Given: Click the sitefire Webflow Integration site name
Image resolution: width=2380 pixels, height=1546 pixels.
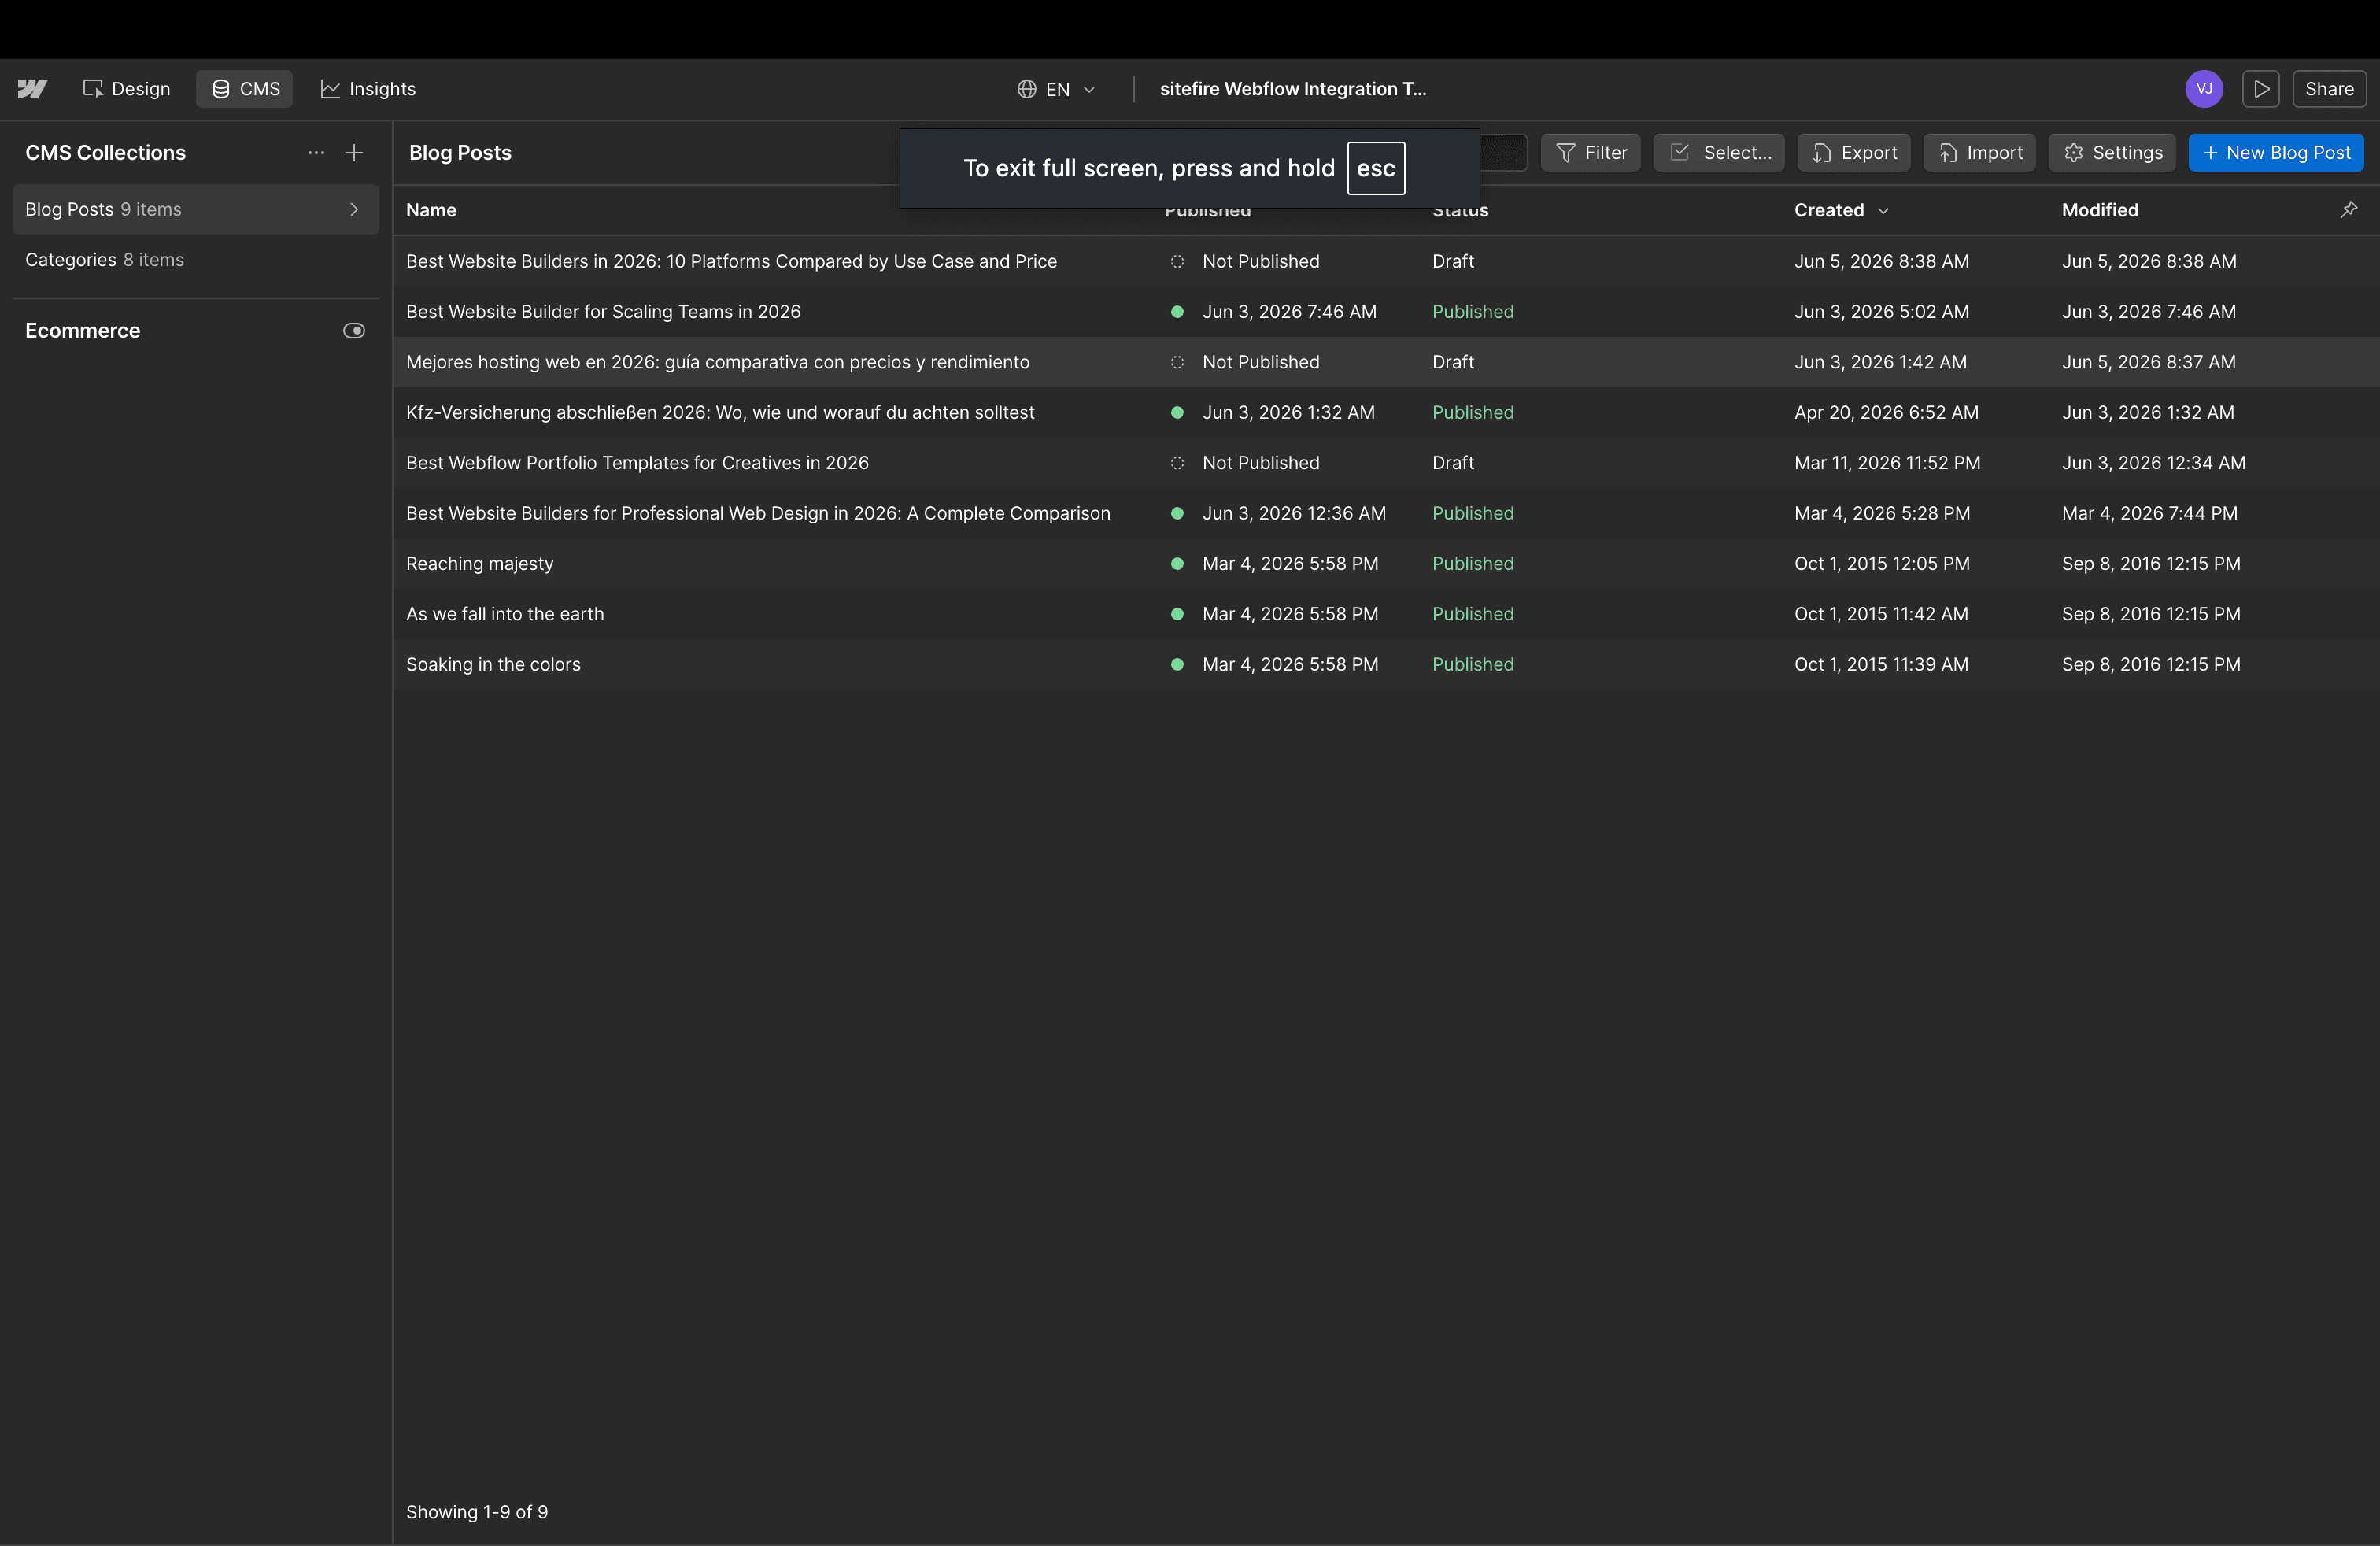Looking at the screenshot, I should pyautogui.click(x=1293, y=89).
